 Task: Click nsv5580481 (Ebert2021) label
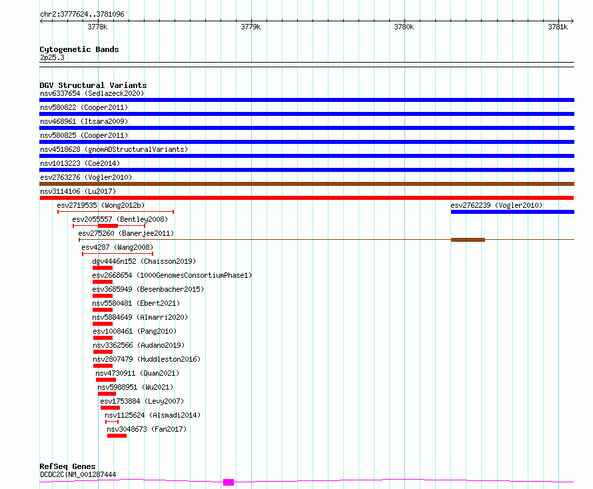tap(136, 303)
